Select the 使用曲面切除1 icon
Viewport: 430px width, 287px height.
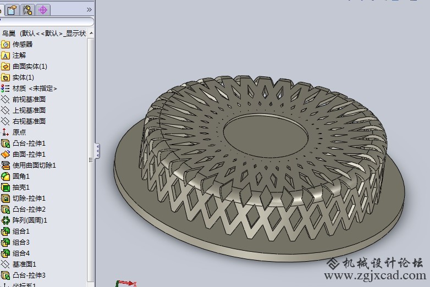pyautogui.click(x=5, y=165)
